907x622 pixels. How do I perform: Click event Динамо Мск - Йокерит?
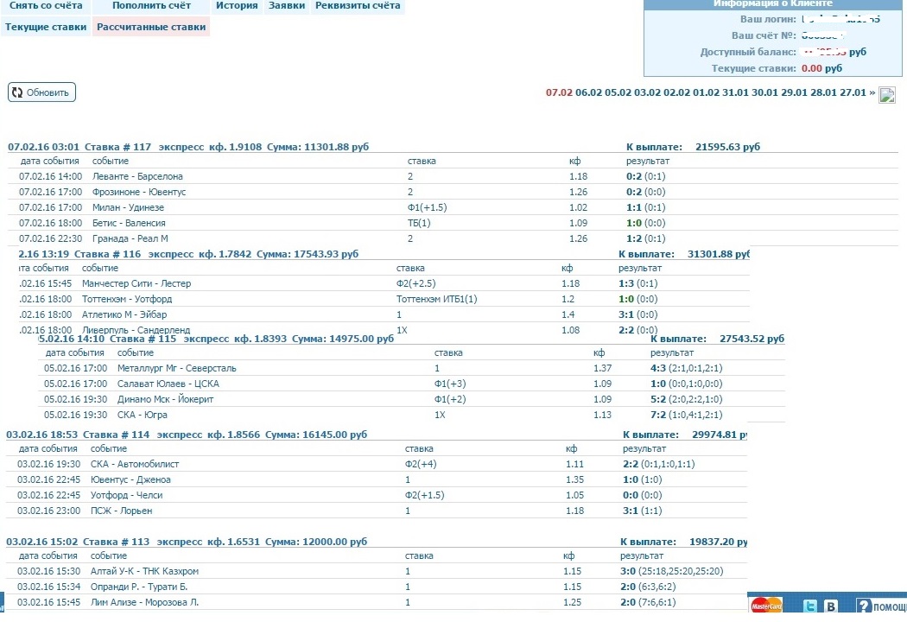coord(165,399)
